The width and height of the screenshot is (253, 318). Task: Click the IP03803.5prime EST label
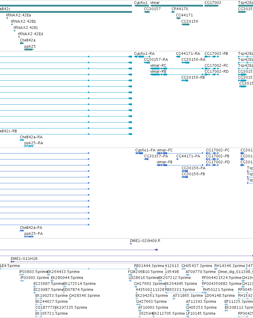(x=33, y=272)
